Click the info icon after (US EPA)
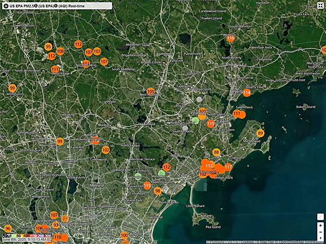The width and height of the screenshot is (326, 244). [55, 5]
